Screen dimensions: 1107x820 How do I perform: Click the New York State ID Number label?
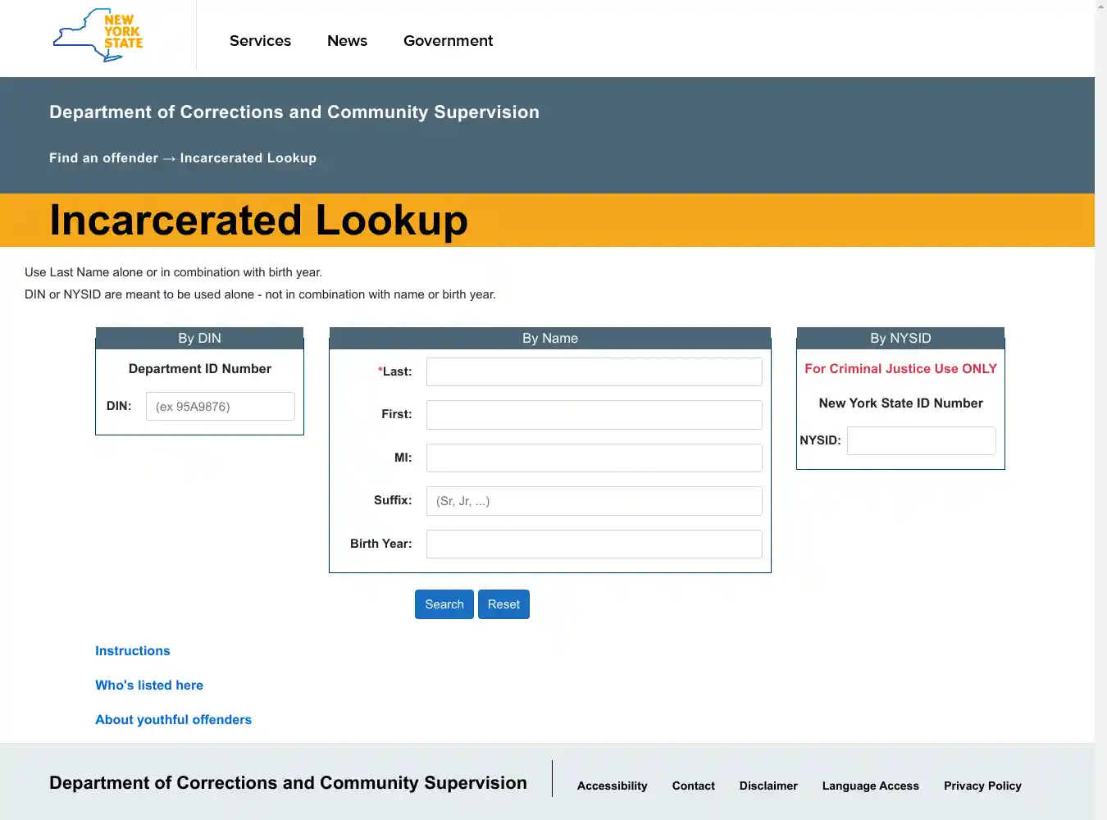coord(900,403)
